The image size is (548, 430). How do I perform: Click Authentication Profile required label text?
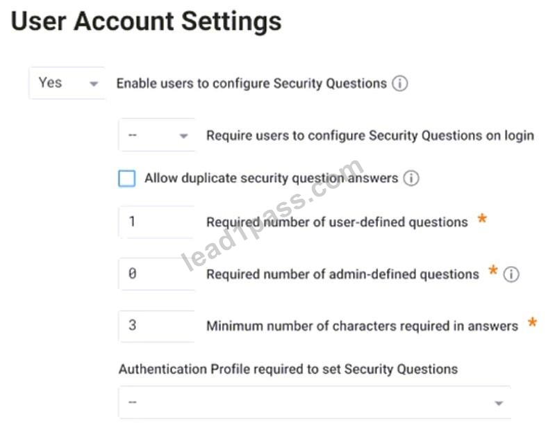point(288,369)
